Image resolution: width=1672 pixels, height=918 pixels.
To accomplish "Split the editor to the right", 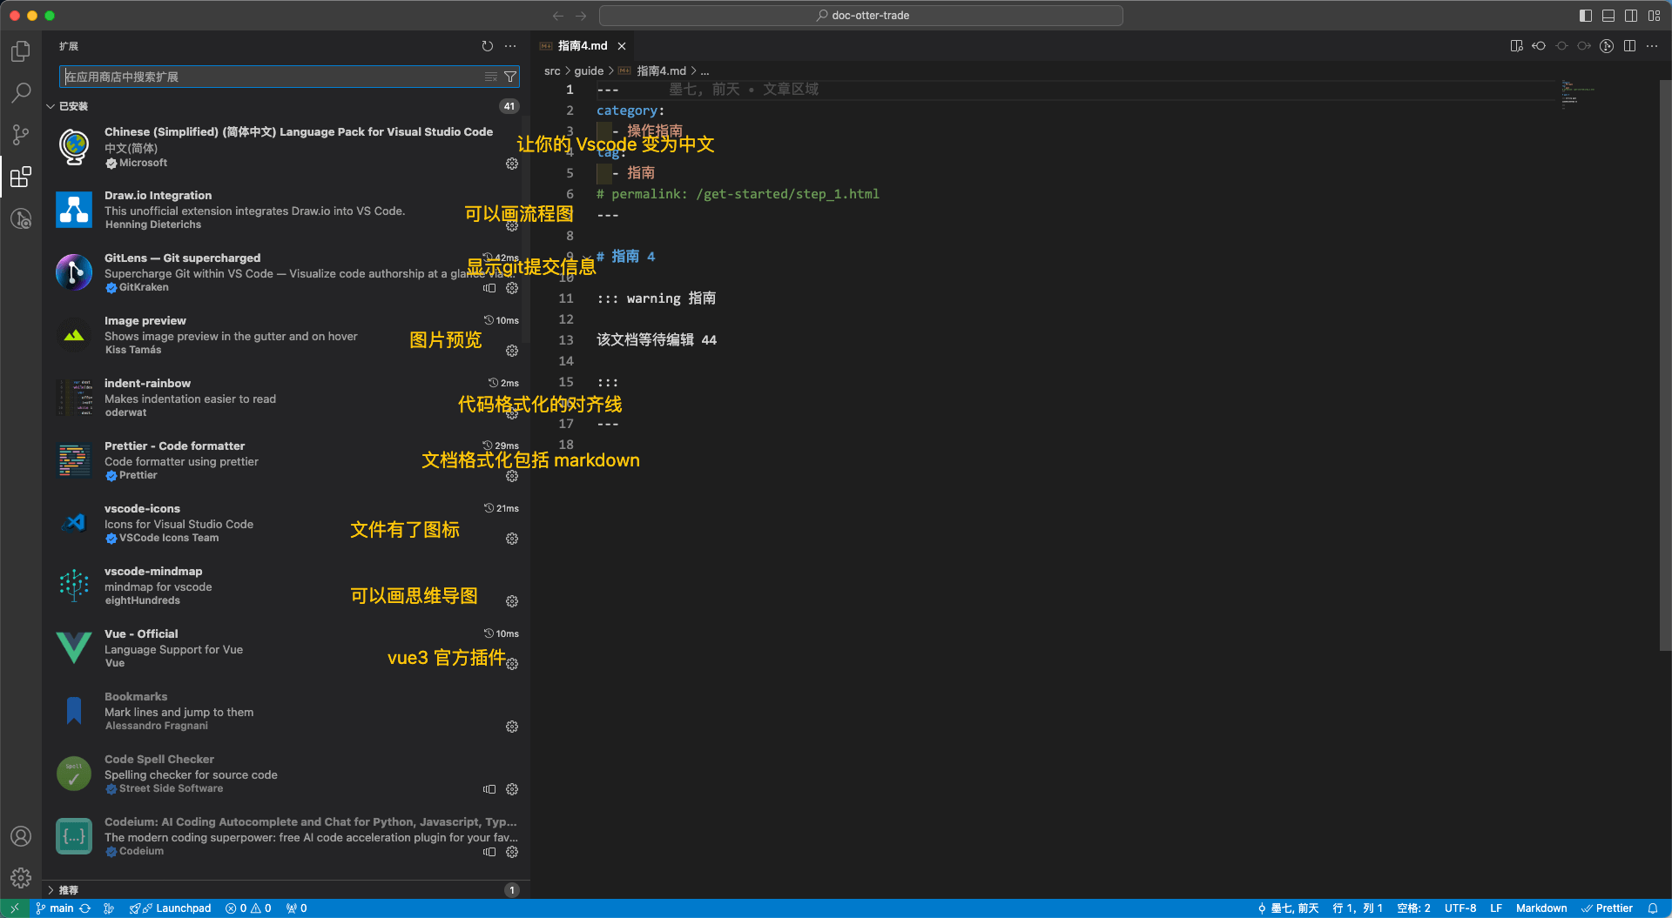I will coord(1629,46).
